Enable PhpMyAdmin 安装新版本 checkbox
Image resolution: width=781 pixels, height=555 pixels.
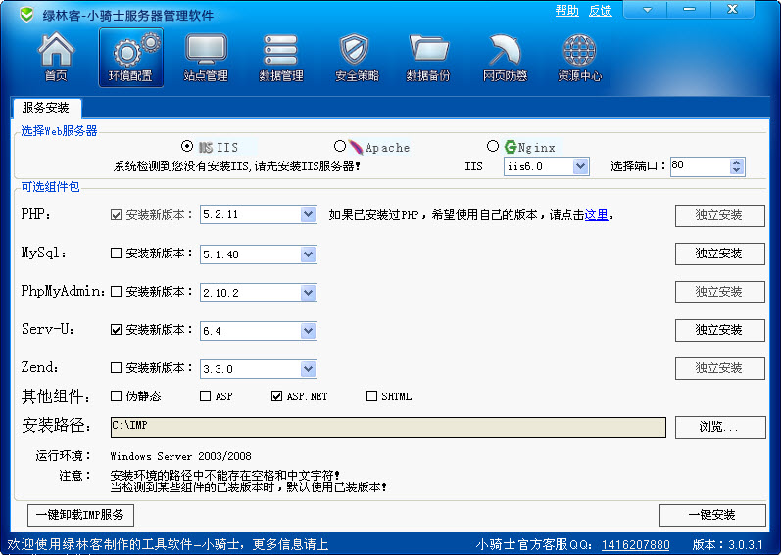(x=116, y=292)
